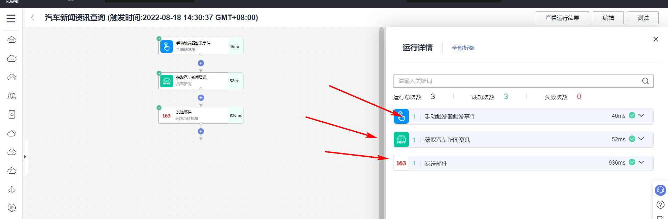Click the 运行详情 panel heading
The image size is (668, 219).
pyautogui.click(x=417, y=48)
